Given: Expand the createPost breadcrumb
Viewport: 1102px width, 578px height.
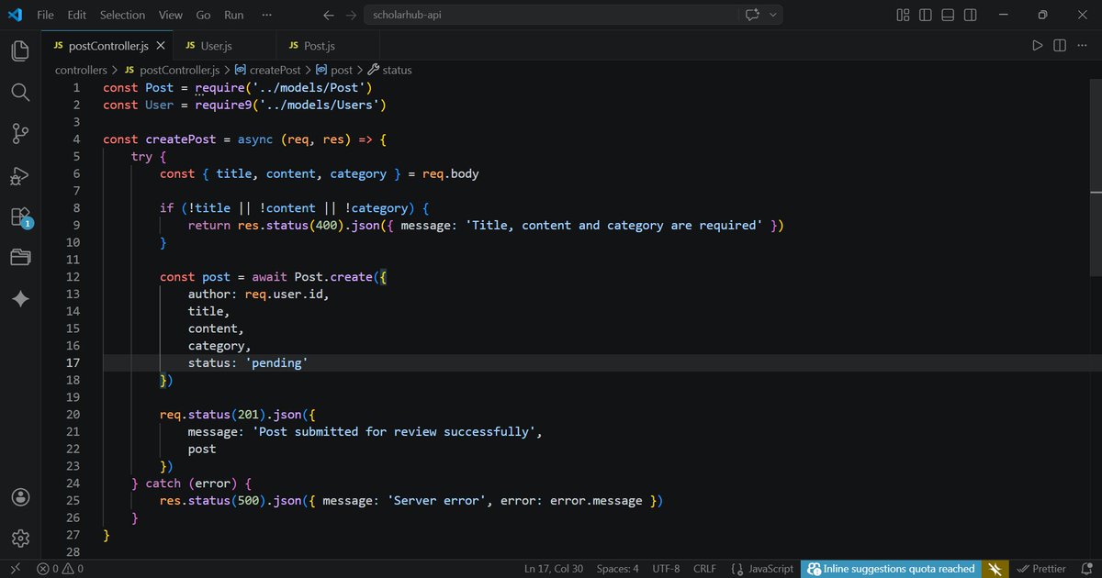Looking at the screenshot, I should pyautogui.click(x=267, y=70).
